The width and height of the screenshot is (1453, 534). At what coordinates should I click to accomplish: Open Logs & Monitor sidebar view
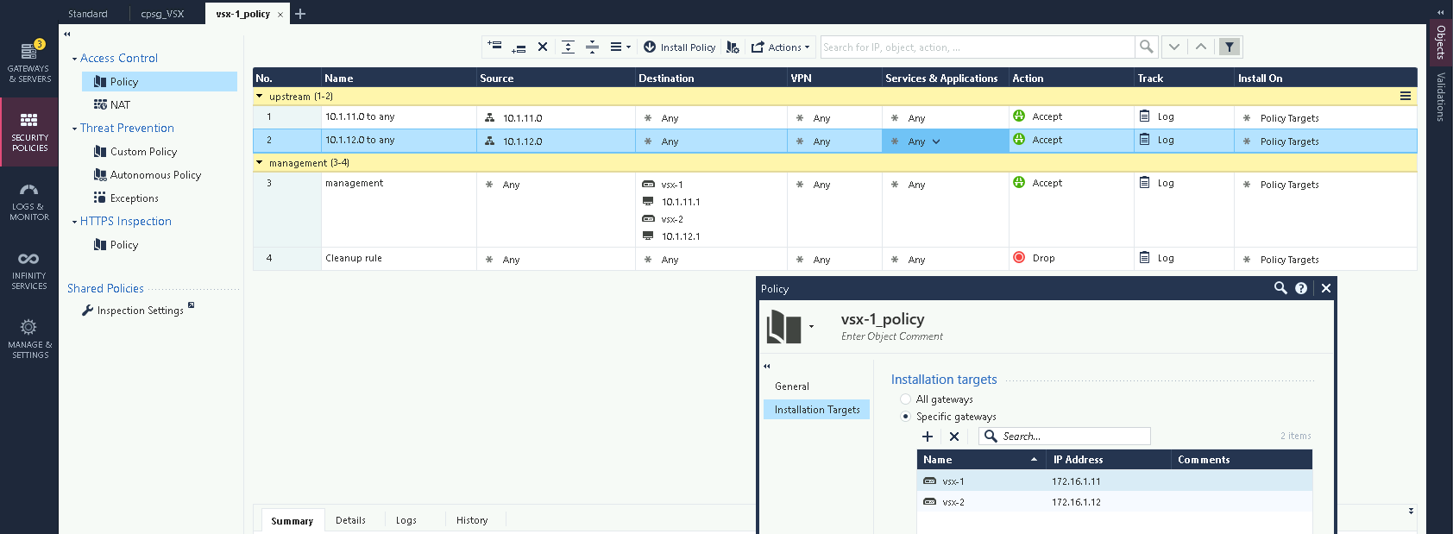point(29,202)
